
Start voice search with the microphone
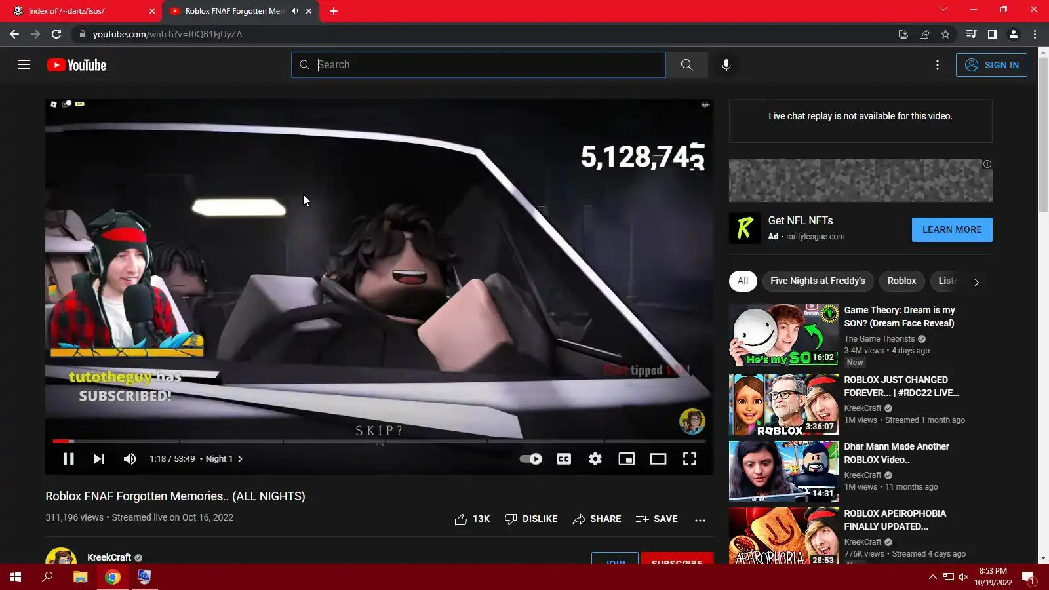726,65
